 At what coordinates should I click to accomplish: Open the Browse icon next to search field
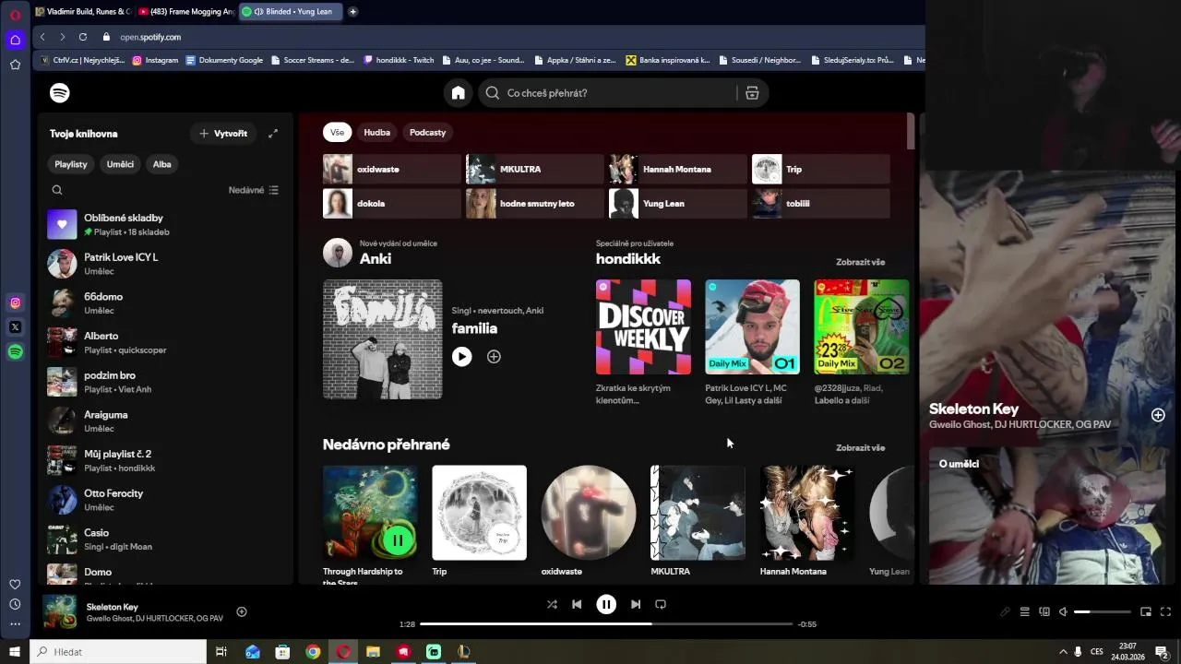(752, 93)
